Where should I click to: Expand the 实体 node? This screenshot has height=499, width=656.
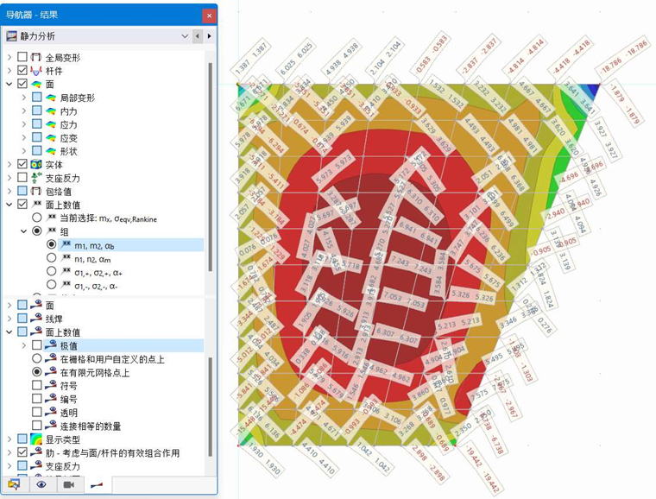pyautogui.click(x=9, y=164)
